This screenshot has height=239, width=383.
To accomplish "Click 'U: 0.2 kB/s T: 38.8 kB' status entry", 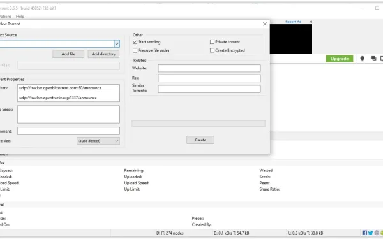I will 305,233.
